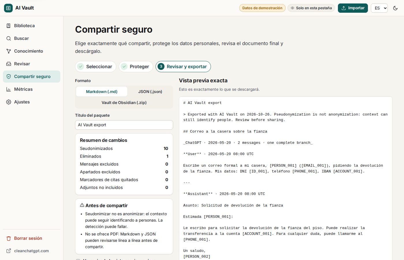This screenshot has height=260, width=404.
Task: Click the Borrar sesión trash icon
Action: [x=9, y=238]
